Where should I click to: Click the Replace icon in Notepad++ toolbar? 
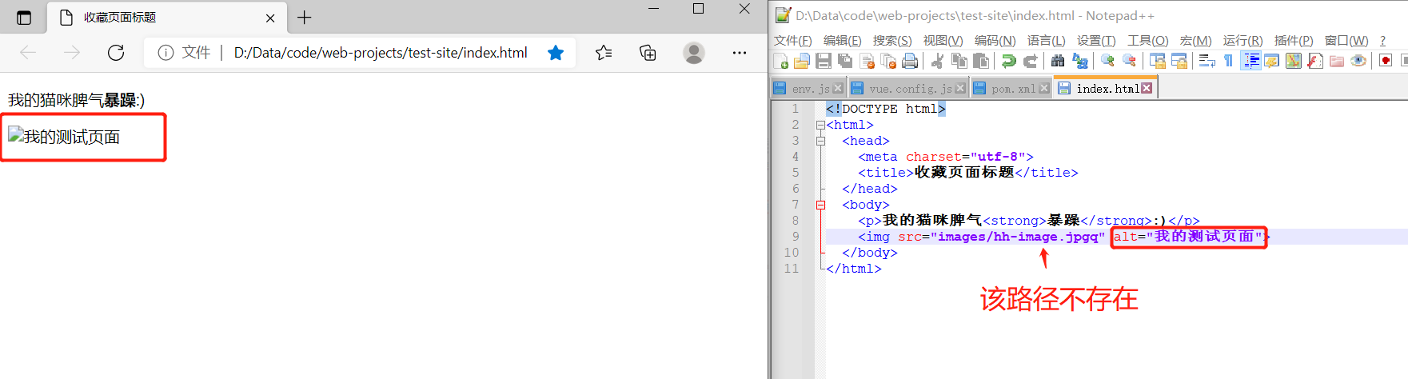coord(1080,61)
